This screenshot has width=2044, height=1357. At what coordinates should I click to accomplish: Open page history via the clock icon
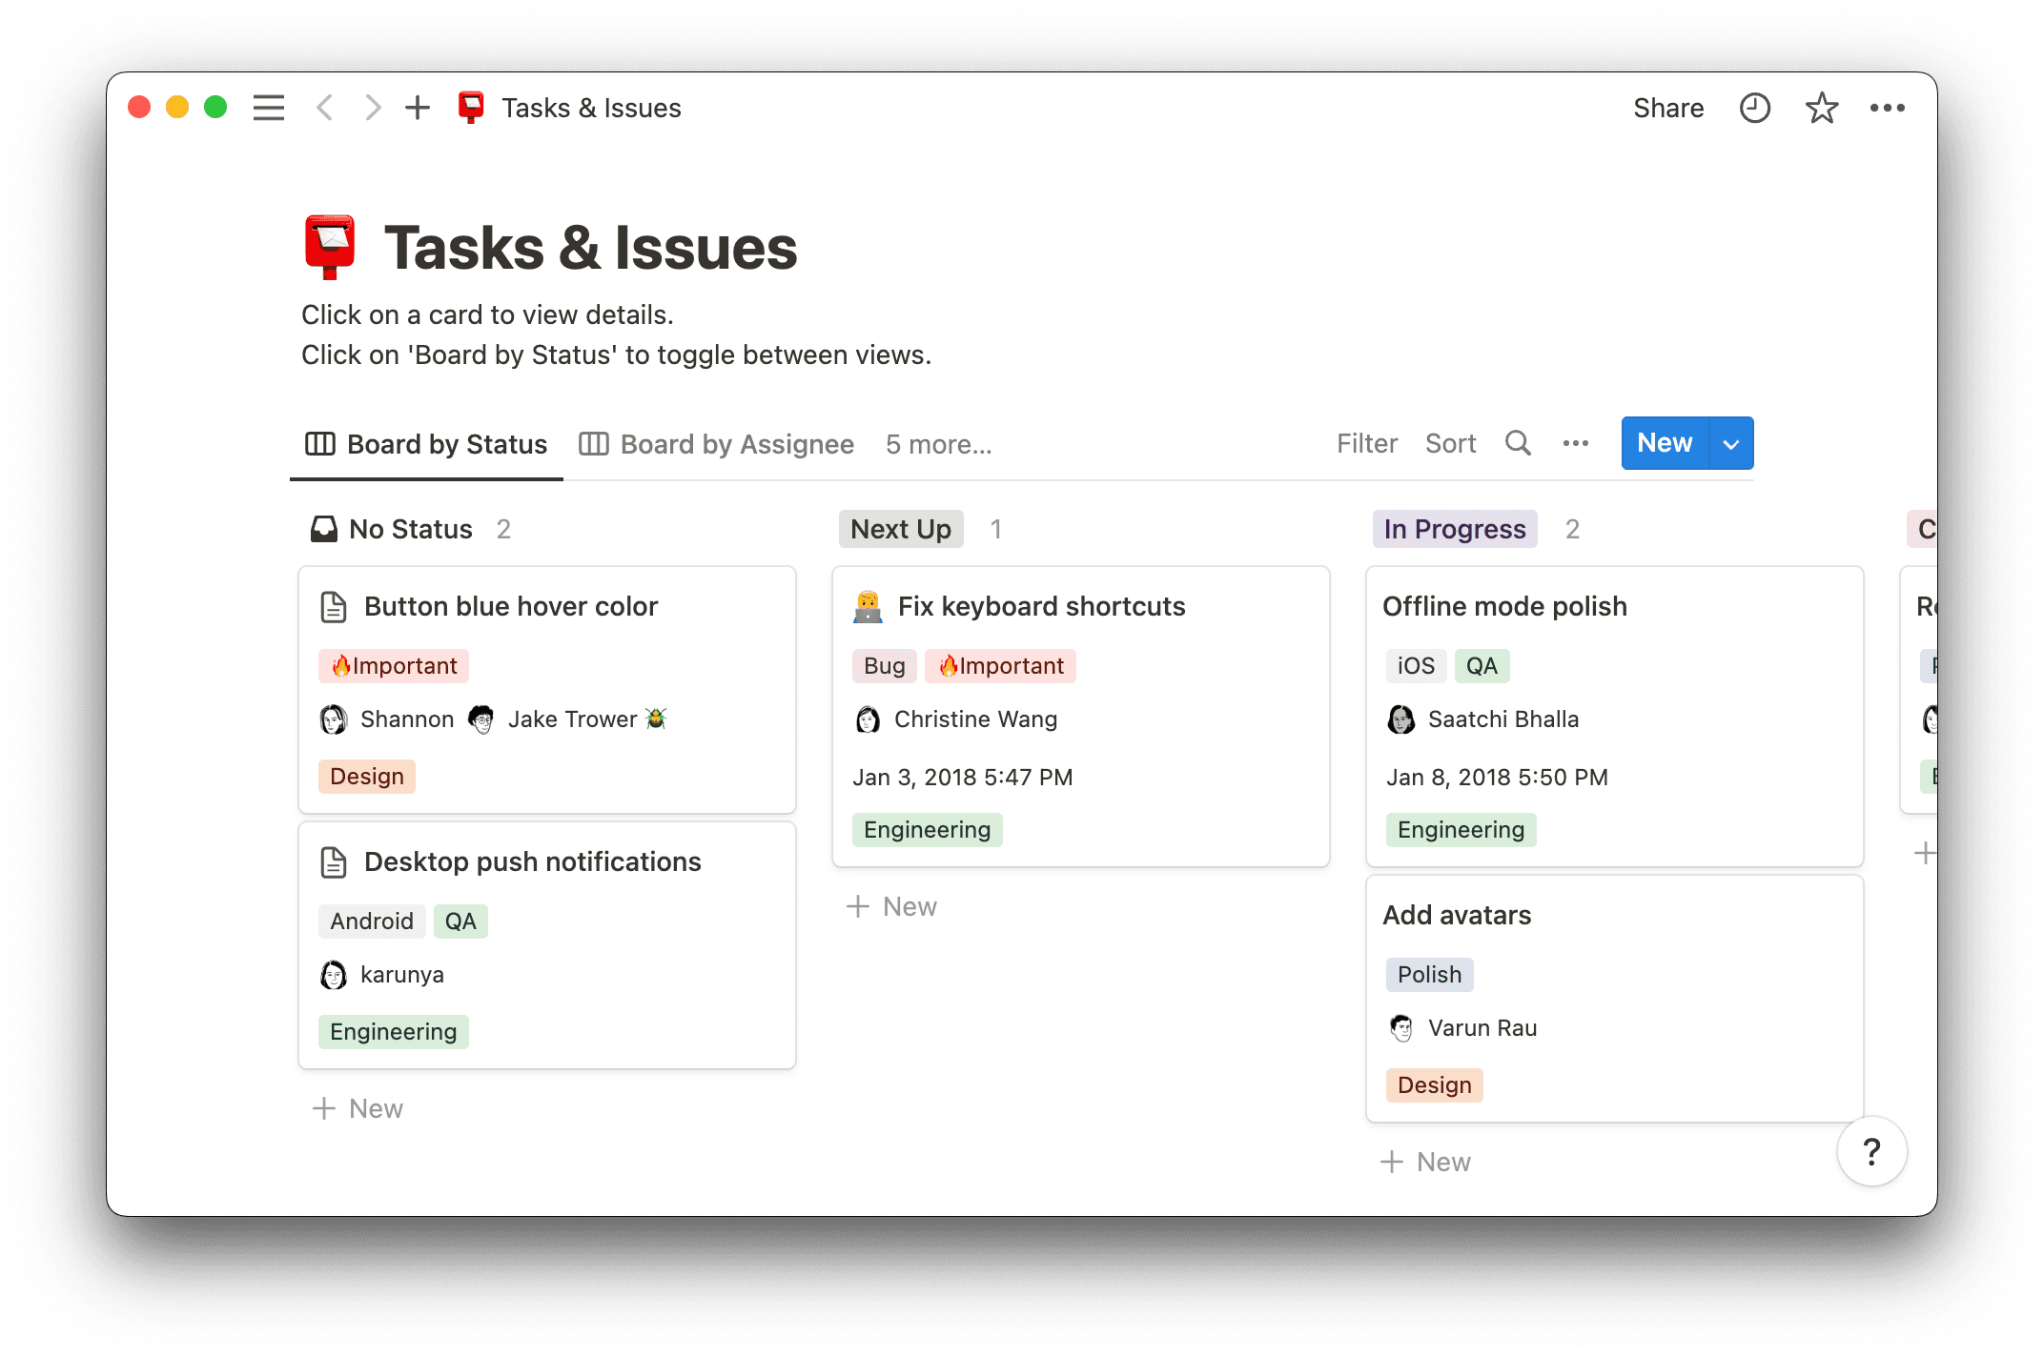1754,108
